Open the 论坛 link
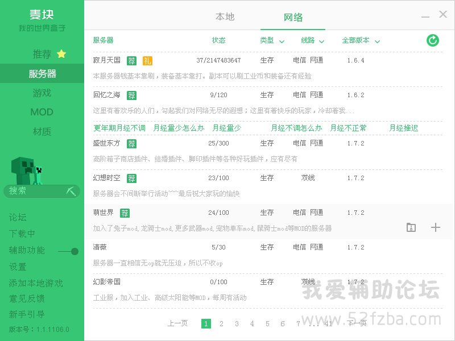 18,217
